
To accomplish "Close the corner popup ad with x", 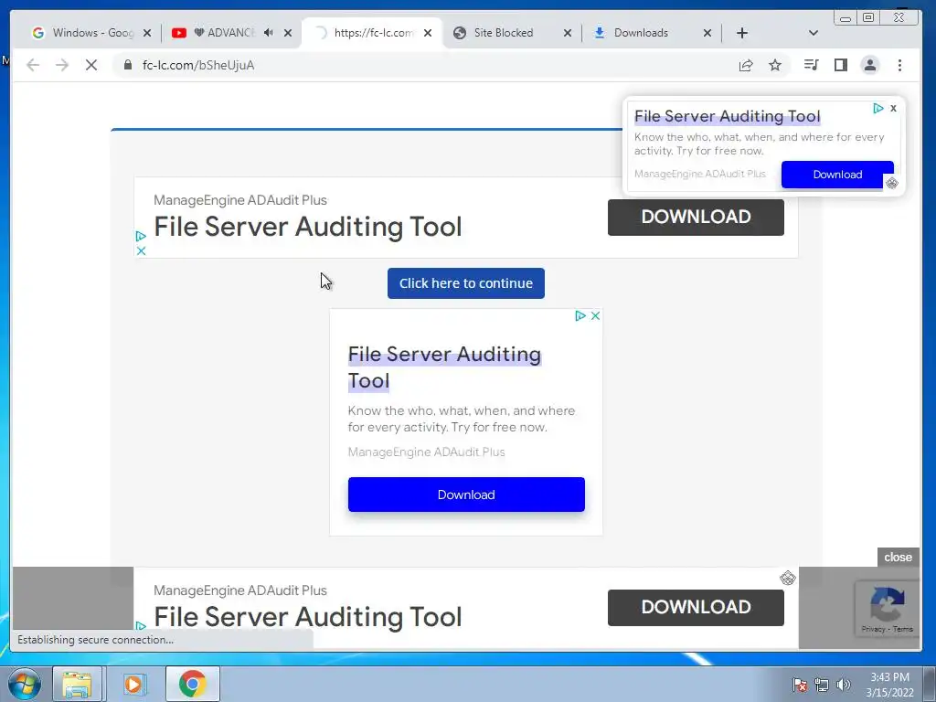I will coord(893,108).
